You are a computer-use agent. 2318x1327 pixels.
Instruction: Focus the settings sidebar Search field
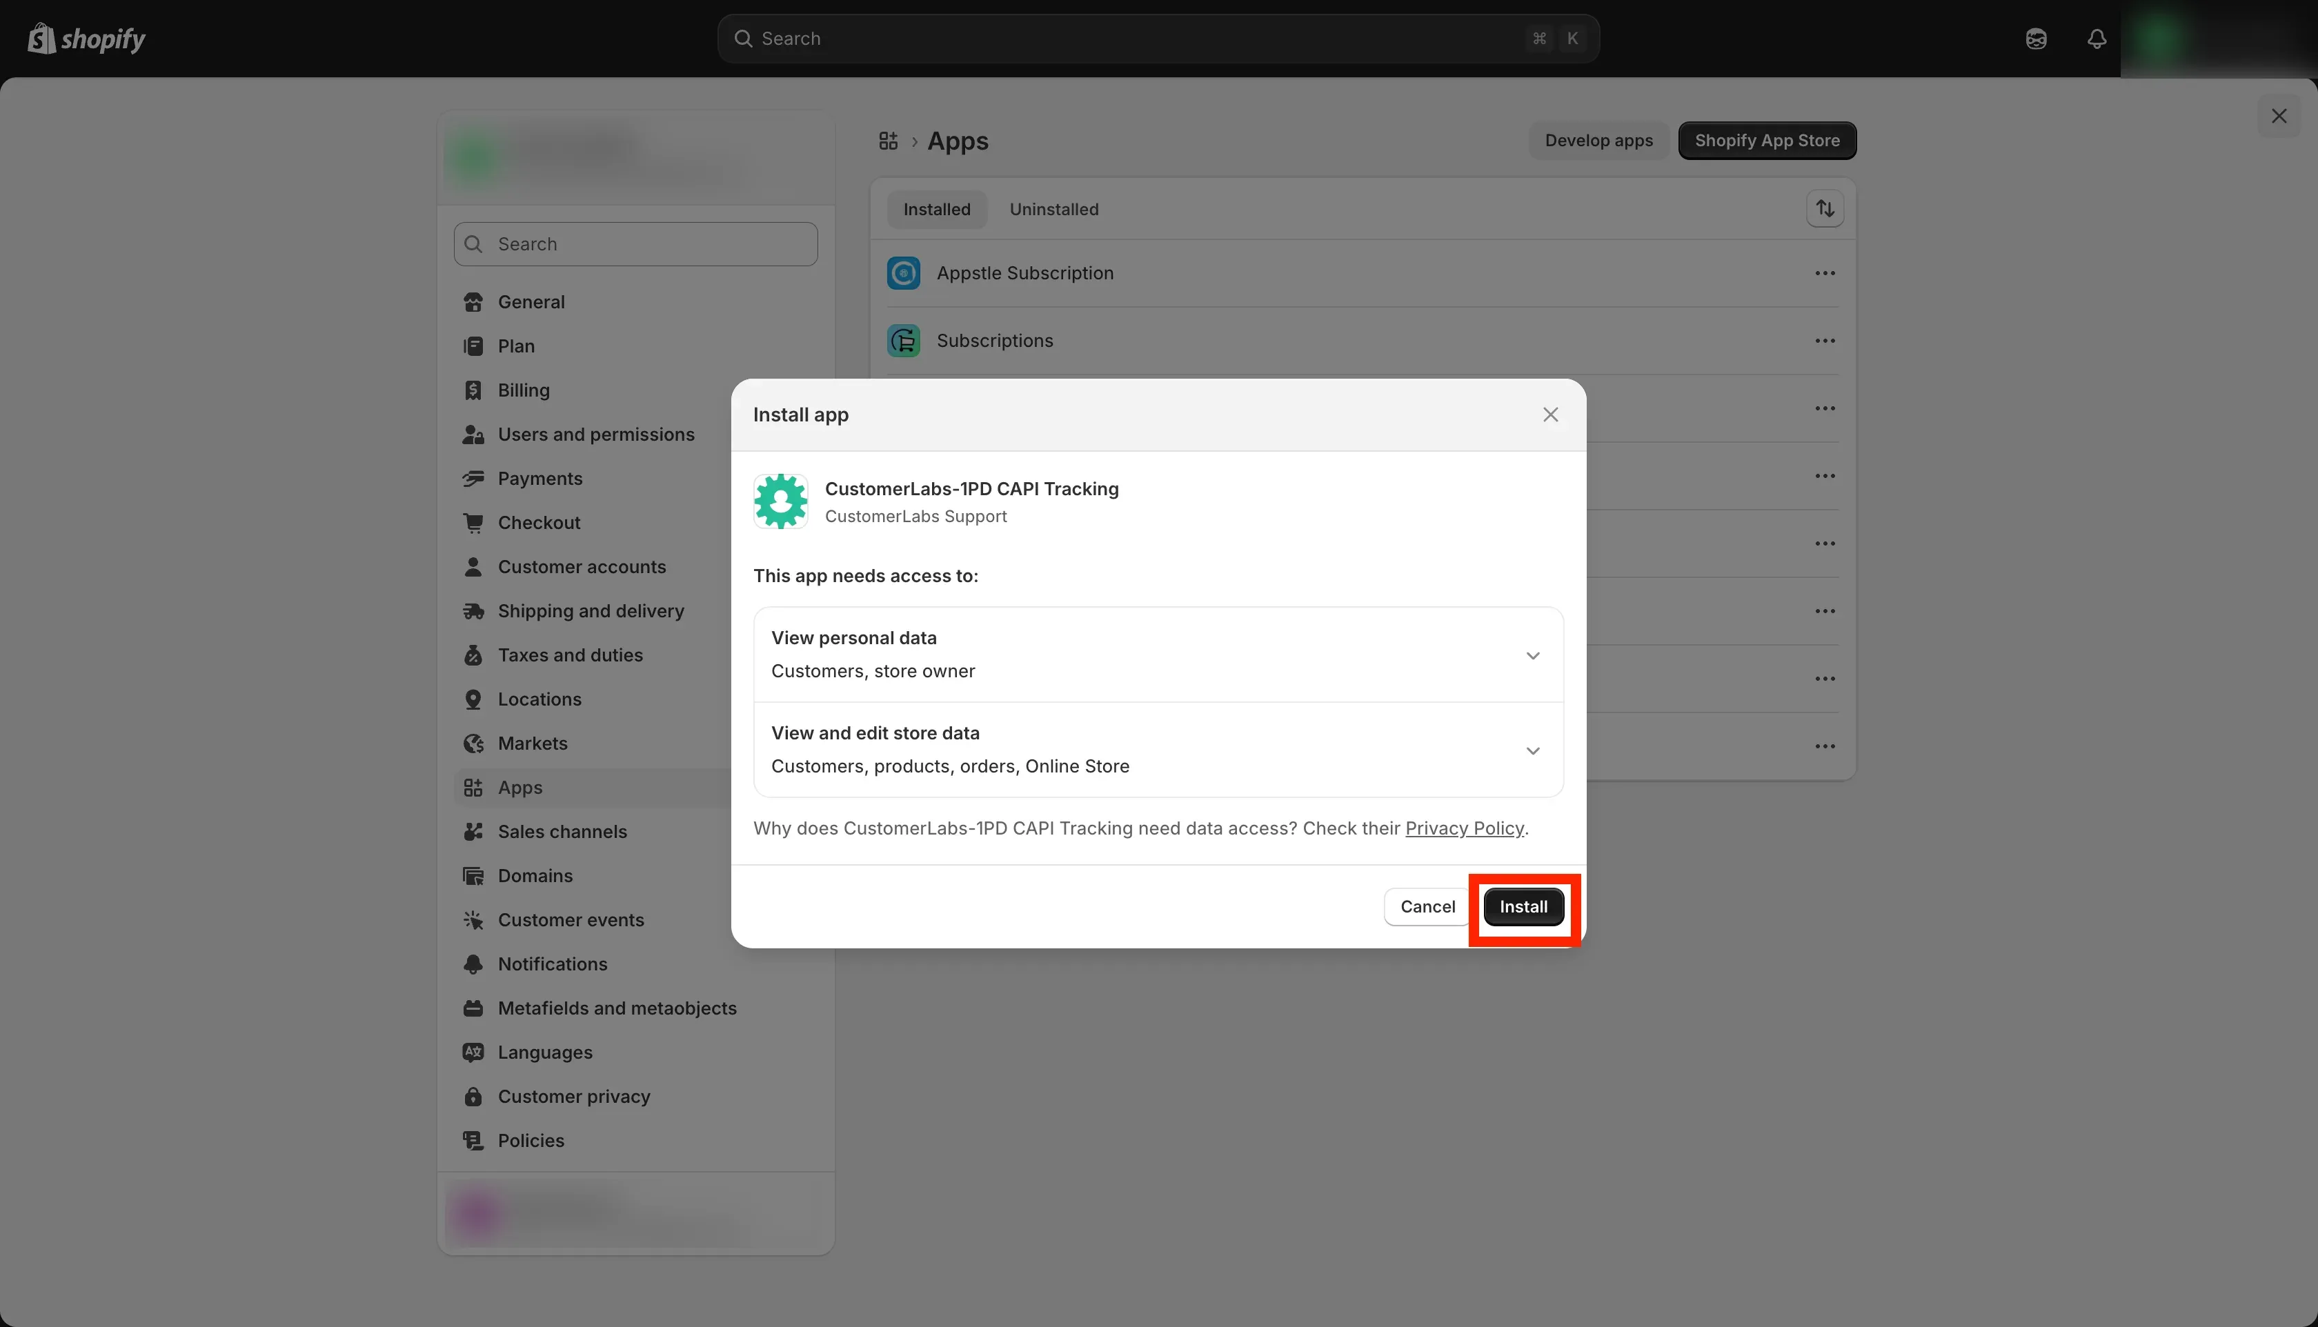click(635, 244)
